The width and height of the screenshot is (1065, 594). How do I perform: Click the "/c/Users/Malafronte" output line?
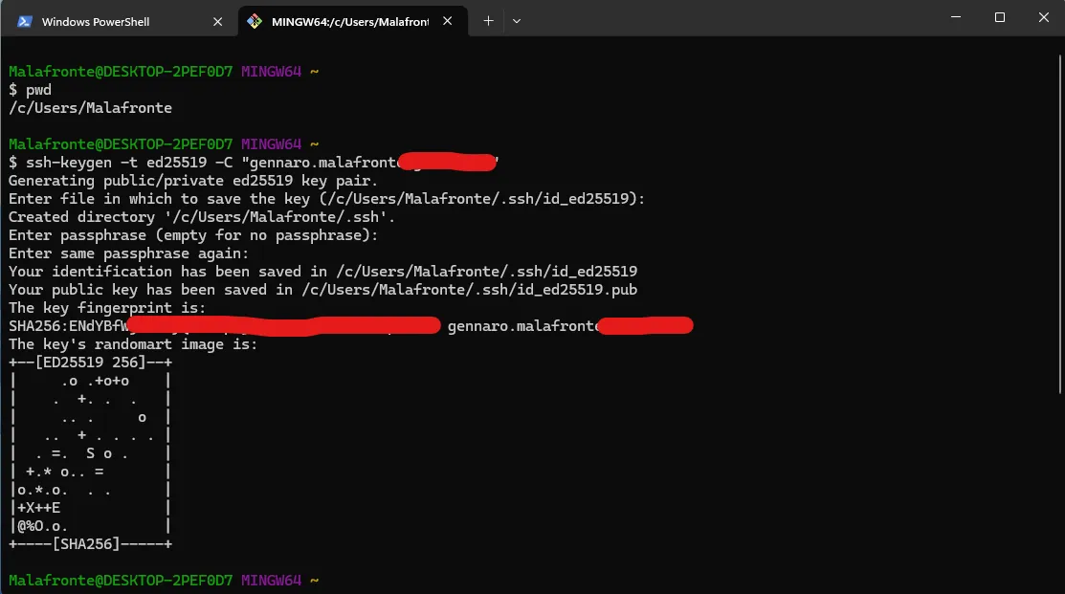90,108
